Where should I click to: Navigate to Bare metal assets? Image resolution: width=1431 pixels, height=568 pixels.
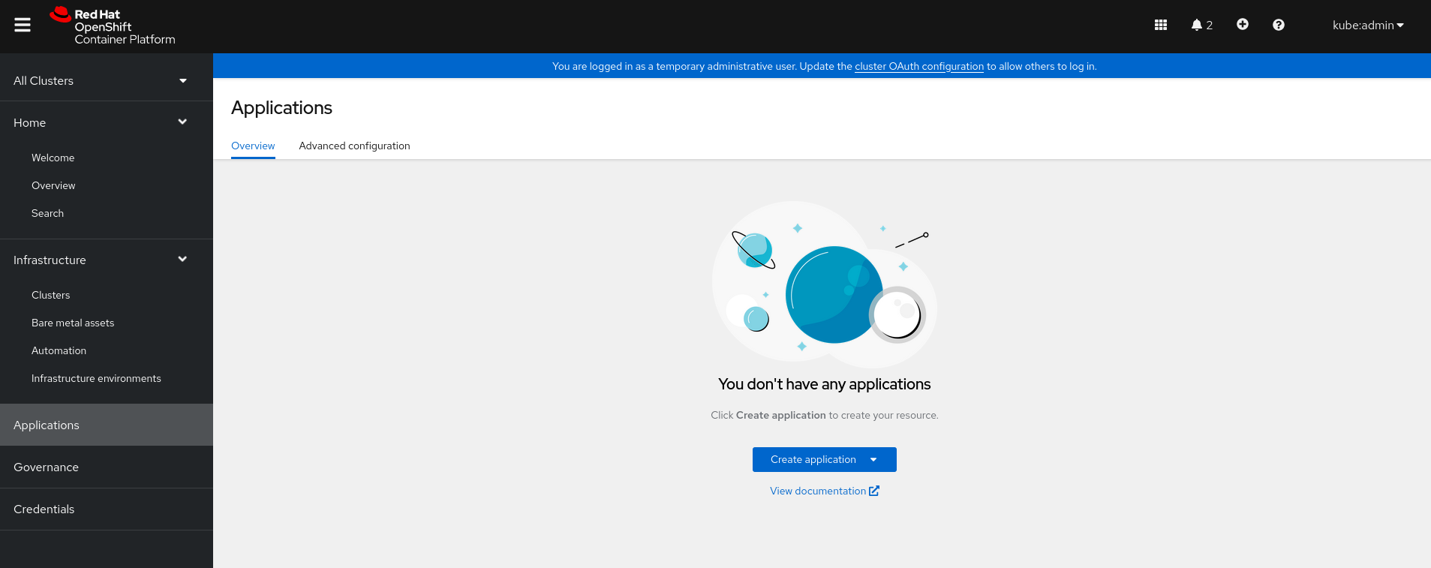(73, 323)
